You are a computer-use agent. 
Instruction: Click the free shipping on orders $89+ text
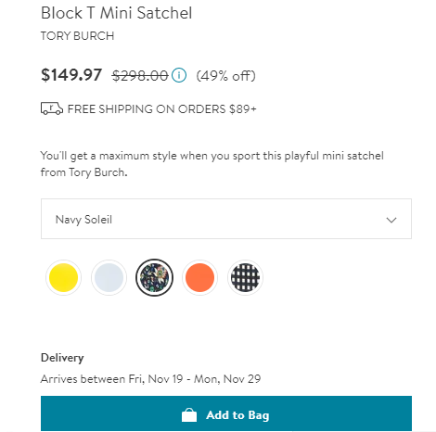[x=162, y=109]
